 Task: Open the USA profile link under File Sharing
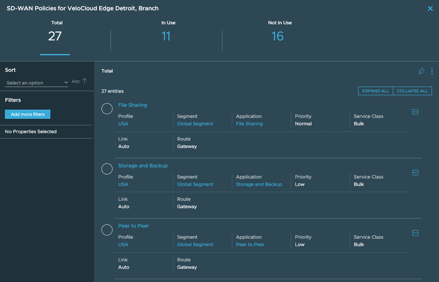point(123,124)
